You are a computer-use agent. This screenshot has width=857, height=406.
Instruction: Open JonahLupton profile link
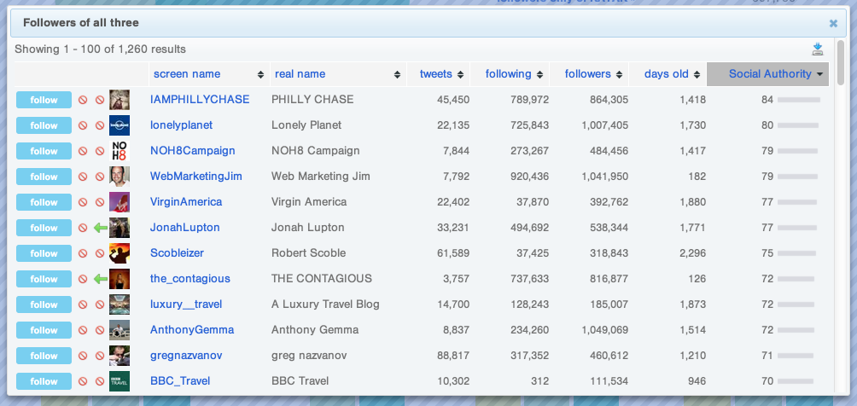tap(184, 228)
